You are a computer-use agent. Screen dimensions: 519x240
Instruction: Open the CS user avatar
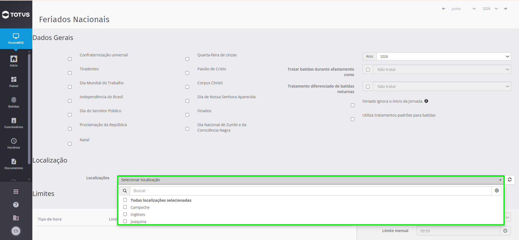(16, 231)
